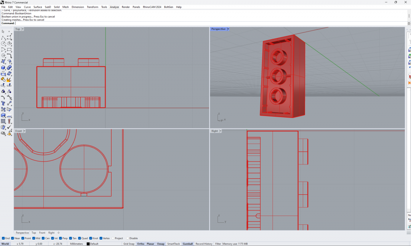The width and height of the screenshot is (411, 246).
Task: Open the Top viewport title dropdown
Action: pyautogui.click(x=23, y=29)
